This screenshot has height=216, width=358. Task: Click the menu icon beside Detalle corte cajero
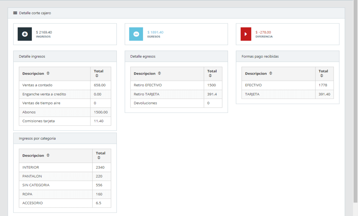click(x=15, y=13)
